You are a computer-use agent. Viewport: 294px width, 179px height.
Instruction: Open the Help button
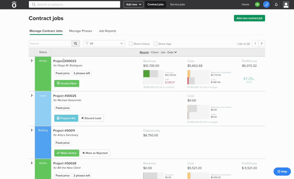coord(282,172)
